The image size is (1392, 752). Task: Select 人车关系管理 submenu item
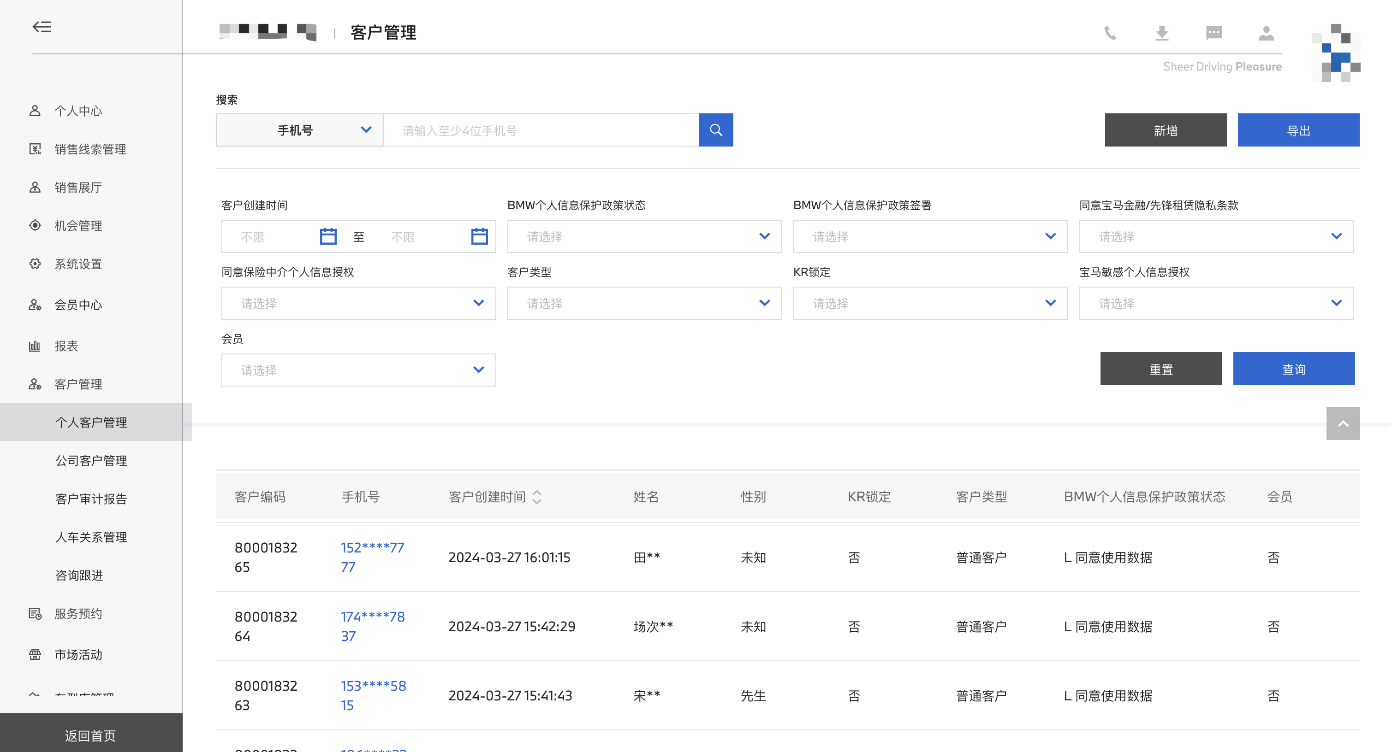(x=91, y=537)
